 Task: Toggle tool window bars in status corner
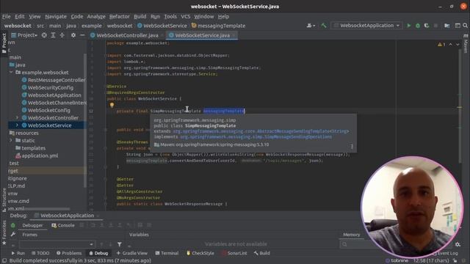coord(4,261)
